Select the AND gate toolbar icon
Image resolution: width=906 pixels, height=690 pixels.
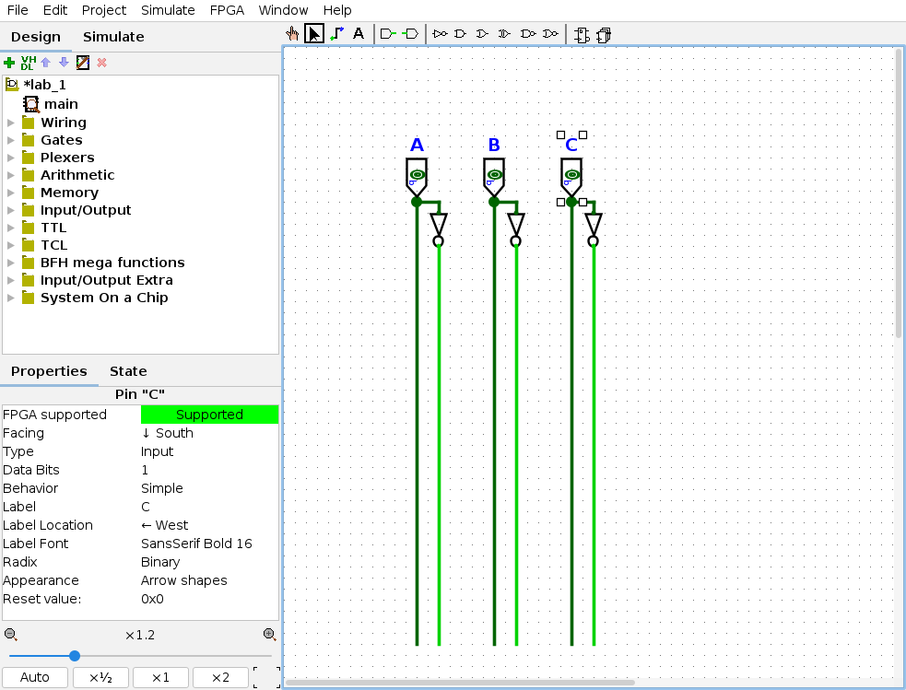[x=461, y=34]
